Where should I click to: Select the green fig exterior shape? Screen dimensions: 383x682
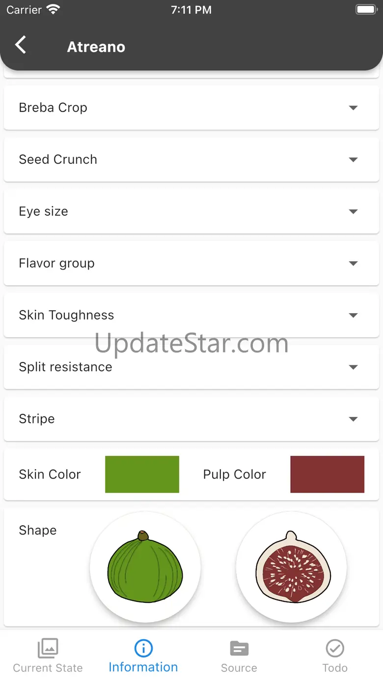[x=145, y=567]
